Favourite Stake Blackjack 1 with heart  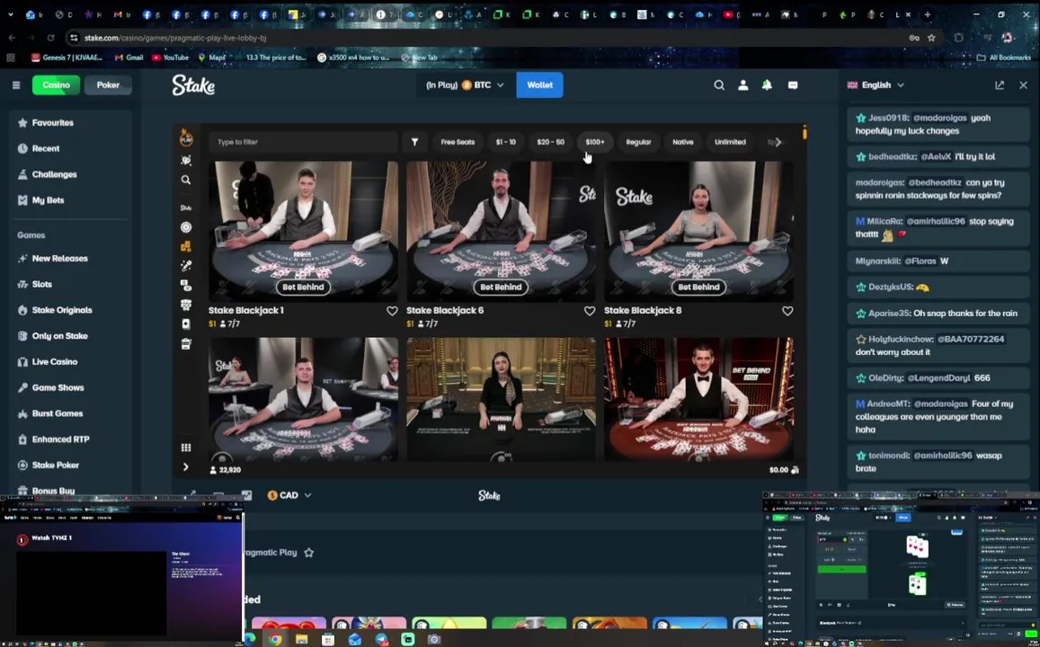(392, 311)
